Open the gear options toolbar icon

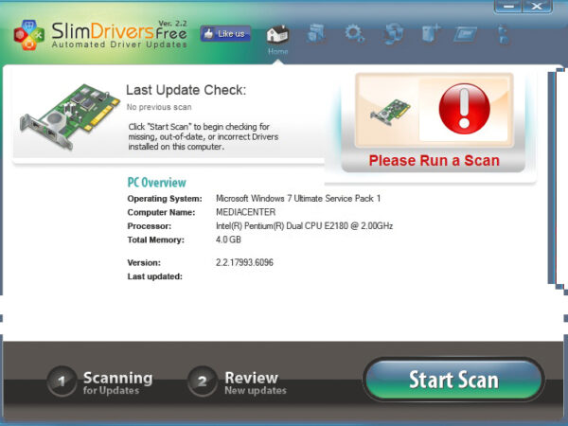tap(355, 34)
